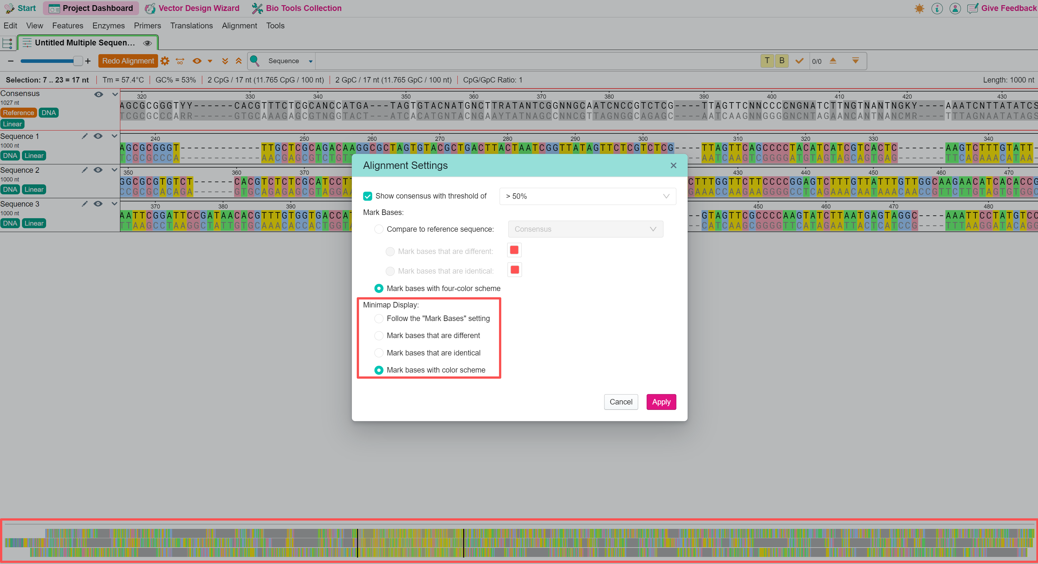The height and width of the screenshot is (564, 1038).
Task: Jump to next search match arrow
Action: [855, 61]
